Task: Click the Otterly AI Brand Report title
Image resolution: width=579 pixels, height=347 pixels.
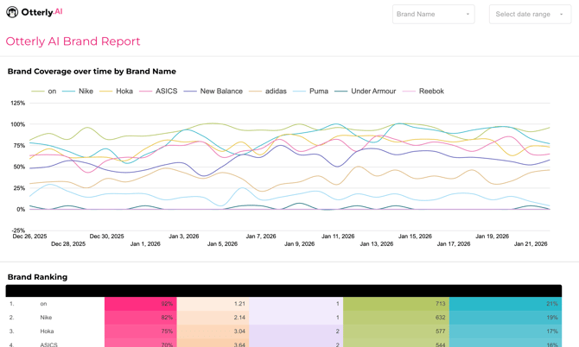Action: pos(73,41)
